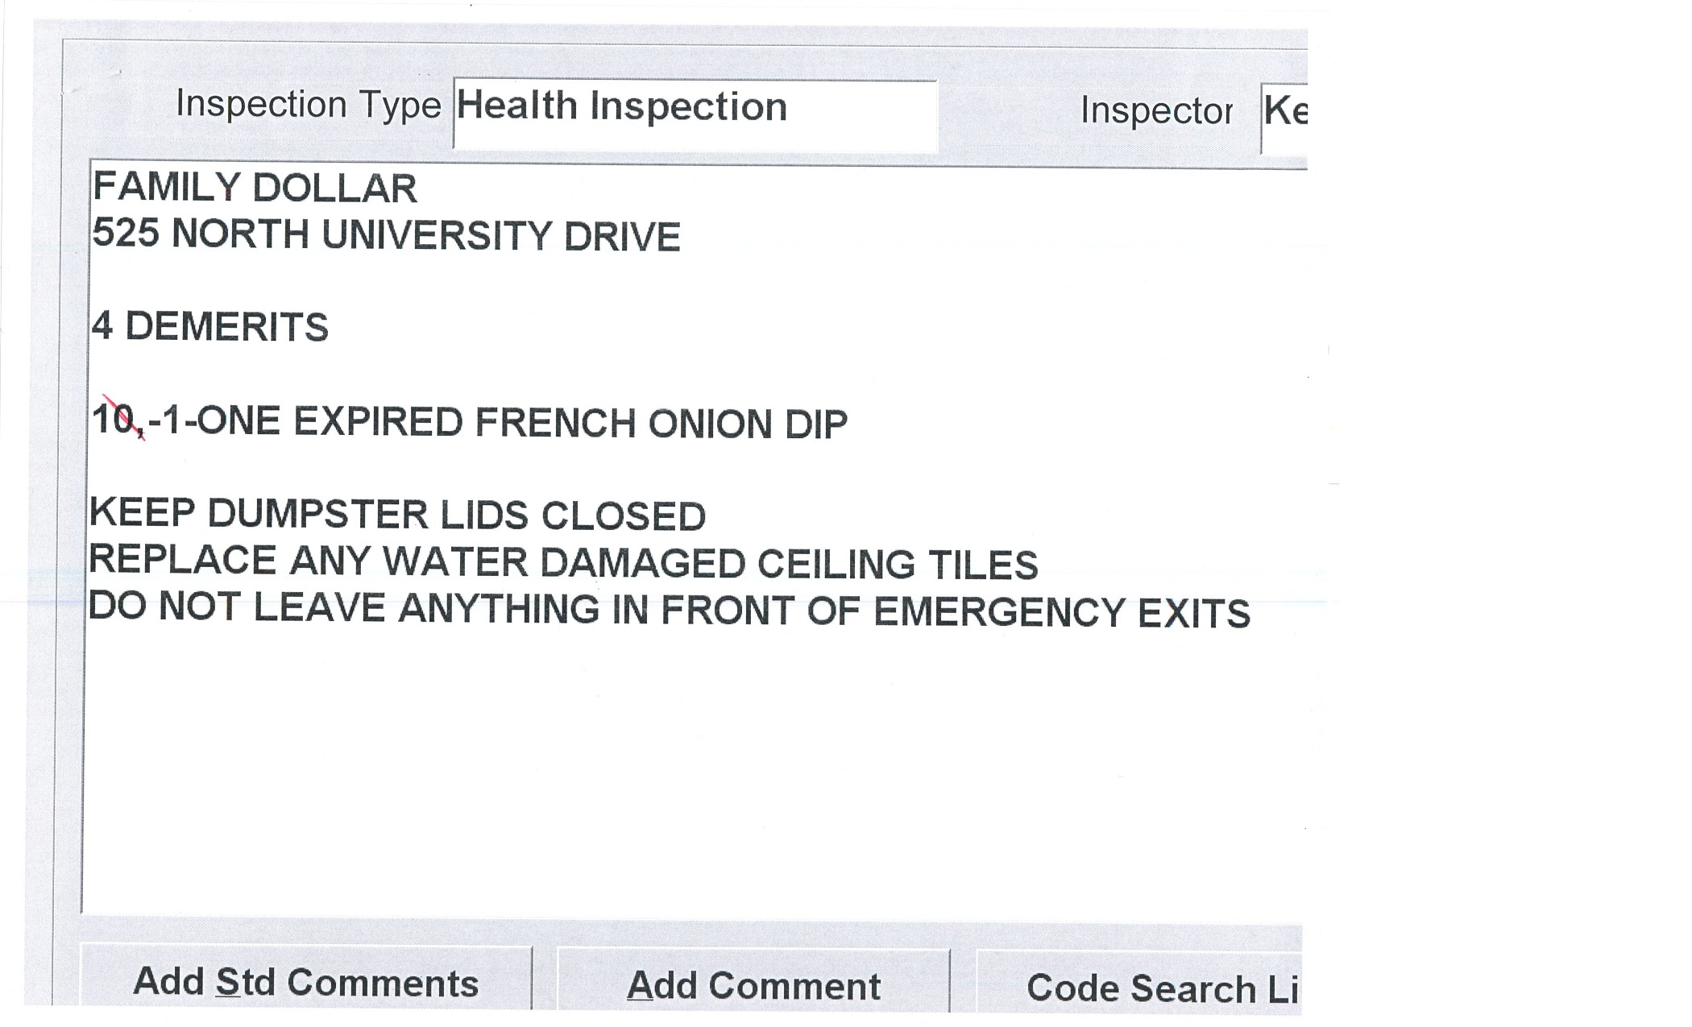Place cursor on the FAMILY DOLLAR line

click(255, 188)
